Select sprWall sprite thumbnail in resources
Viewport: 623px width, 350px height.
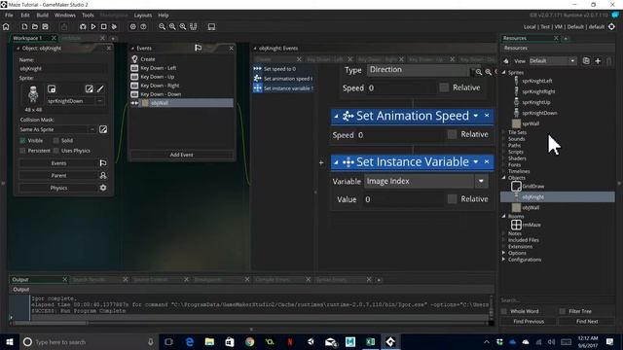click(516, 123)
